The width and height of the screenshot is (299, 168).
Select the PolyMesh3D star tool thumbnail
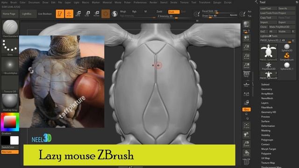pyautogui.click(x=269, y=66)
